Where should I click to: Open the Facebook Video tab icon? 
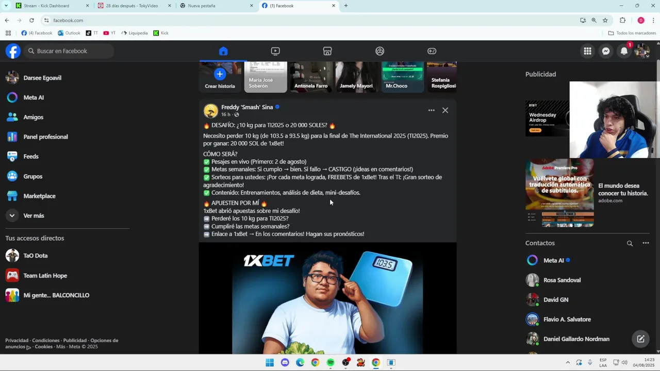click(x=275, y=51)
